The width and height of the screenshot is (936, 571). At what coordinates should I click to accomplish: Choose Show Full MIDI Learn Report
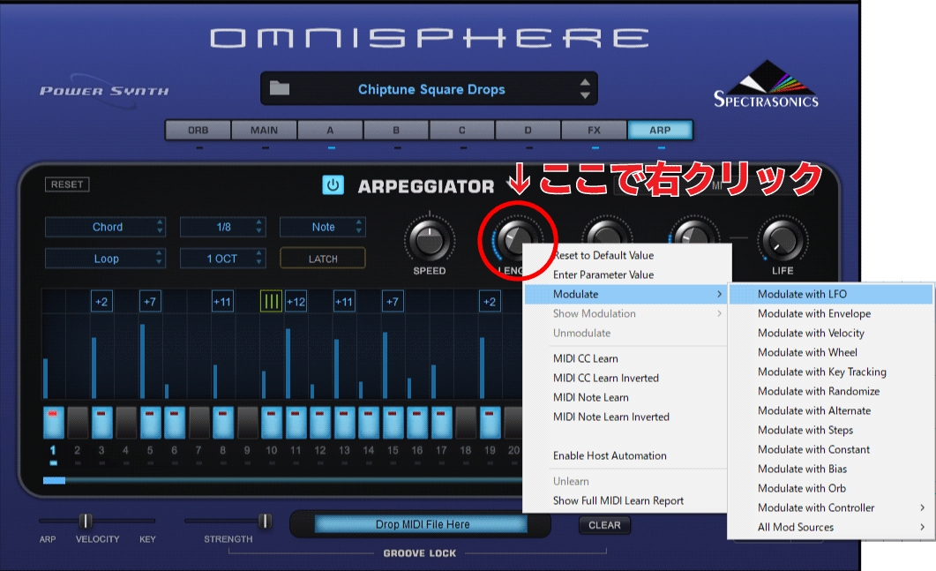625,500
